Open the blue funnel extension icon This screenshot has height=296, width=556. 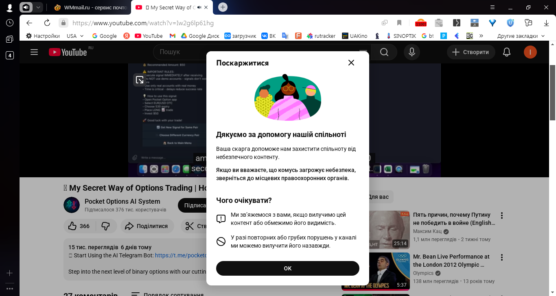[493, 23]
